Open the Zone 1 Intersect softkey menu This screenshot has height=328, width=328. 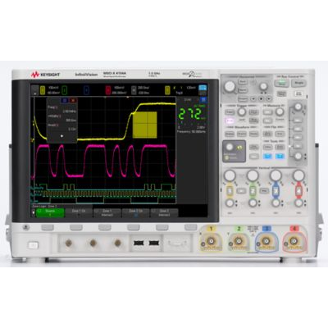(x=107, y=212)
